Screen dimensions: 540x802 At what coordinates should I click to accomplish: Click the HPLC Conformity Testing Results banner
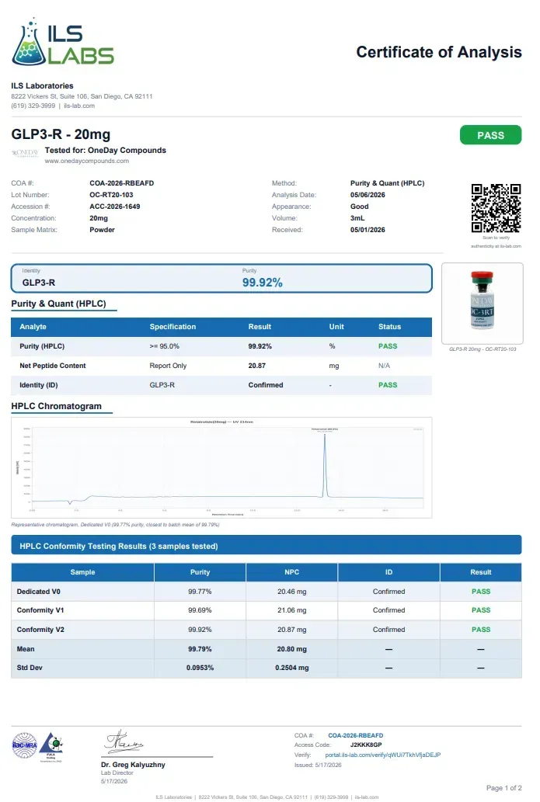(x=267, y=546)
